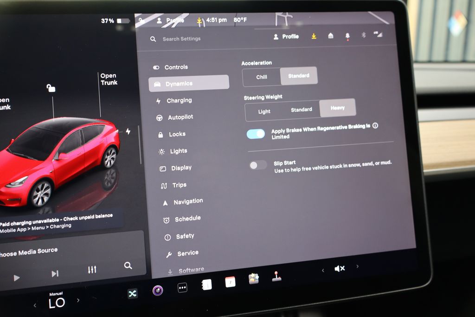Screen dimensions: 475x317
Task: Tap the unlock padlock icon above car
Action: point(51,88)
